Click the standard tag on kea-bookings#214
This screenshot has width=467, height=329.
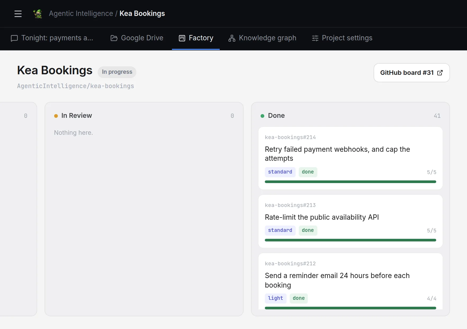pos(280,172)
